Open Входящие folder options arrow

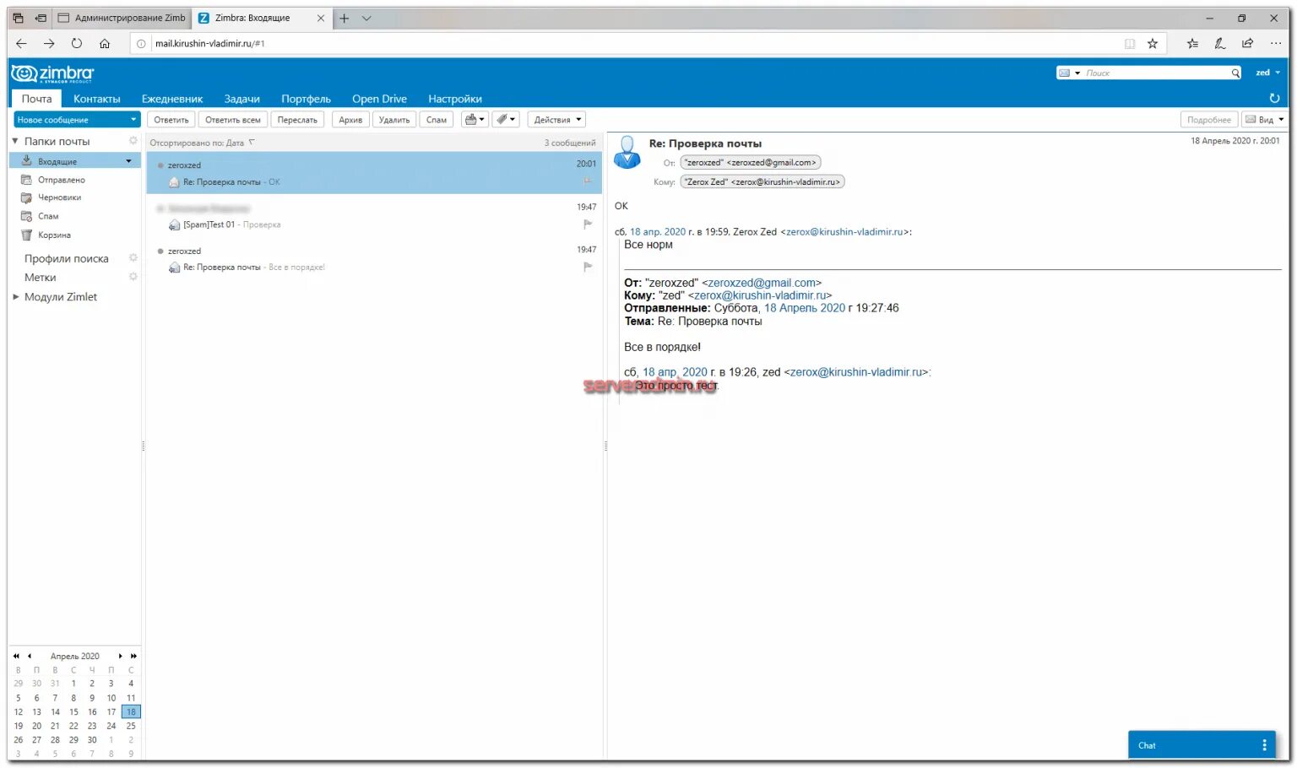[129, 161]
